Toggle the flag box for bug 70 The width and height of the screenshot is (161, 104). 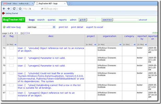click(11, 65)
